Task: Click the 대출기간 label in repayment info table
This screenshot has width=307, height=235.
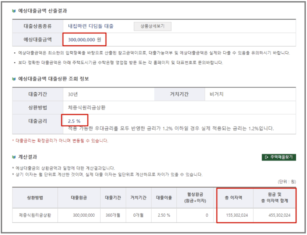Action: point(38,94)
